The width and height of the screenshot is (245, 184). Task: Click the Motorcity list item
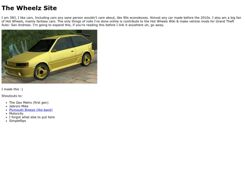(16, 114)
